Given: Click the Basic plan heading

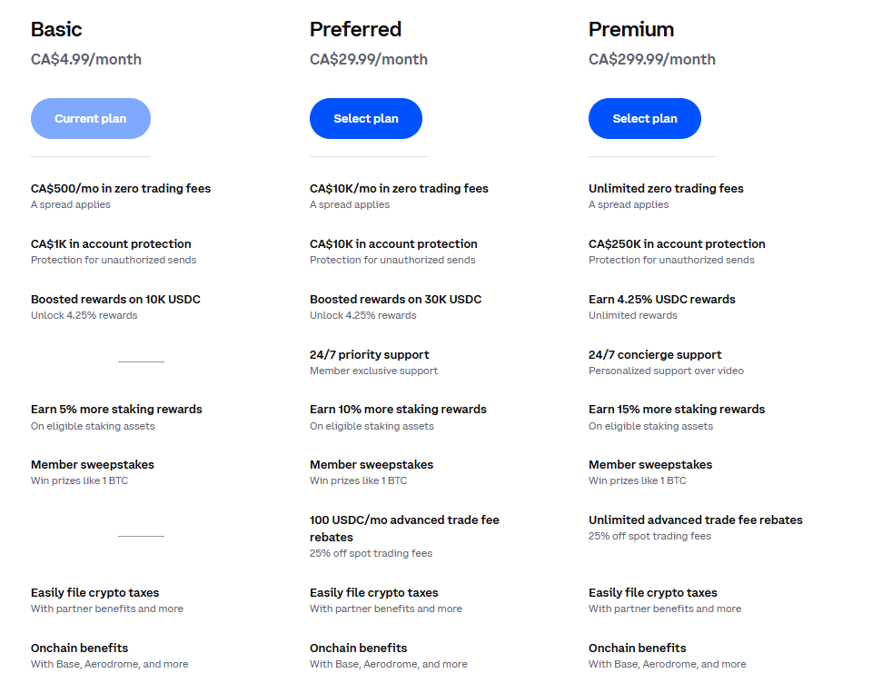Looking at the screenshot, I should click(56, 29).
